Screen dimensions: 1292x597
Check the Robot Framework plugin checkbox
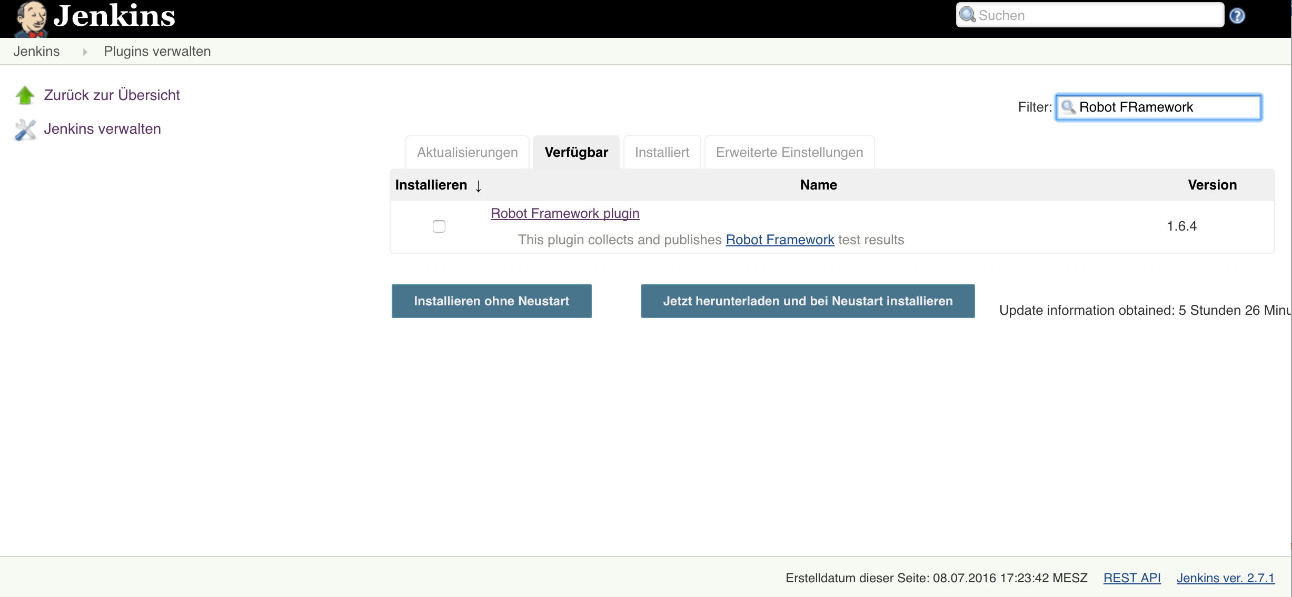[x=439, y=226]
